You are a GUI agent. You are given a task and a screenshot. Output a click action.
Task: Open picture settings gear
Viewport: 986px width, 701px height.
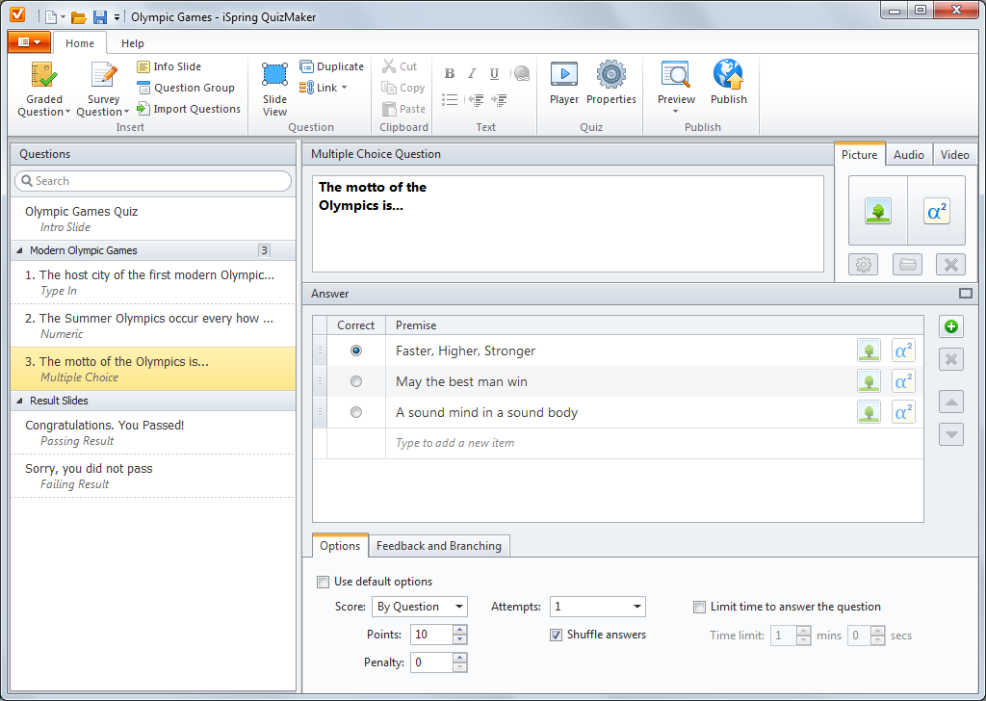864,265
